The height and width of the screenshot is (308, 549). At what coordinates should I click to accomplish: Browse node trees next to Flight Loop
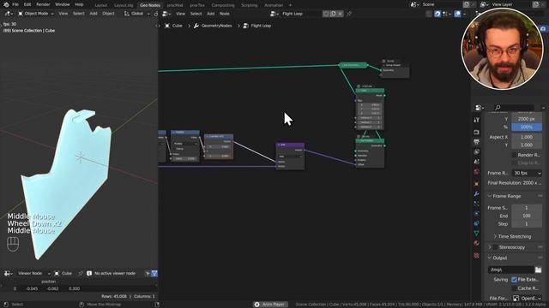pos(274,14)
